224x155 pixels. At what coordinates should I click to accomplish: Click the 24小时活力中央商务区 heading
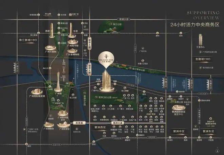195,25
